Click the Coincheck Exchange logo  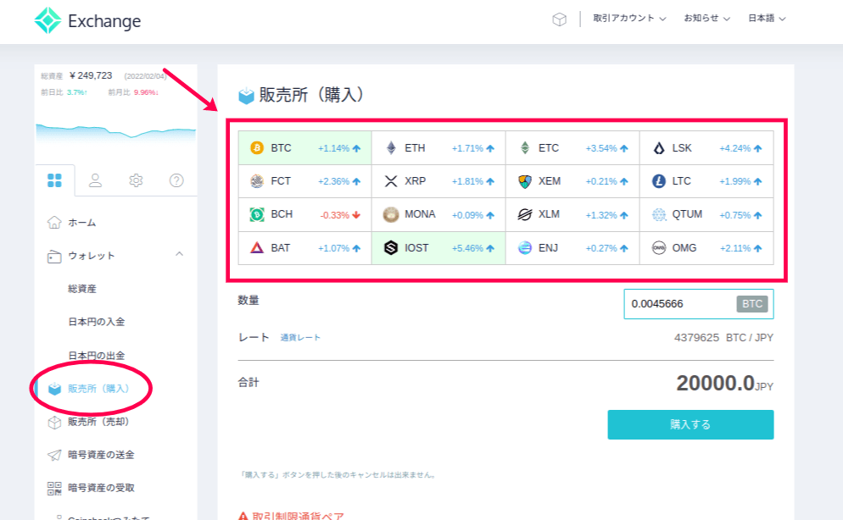click(x=87, y=20)
